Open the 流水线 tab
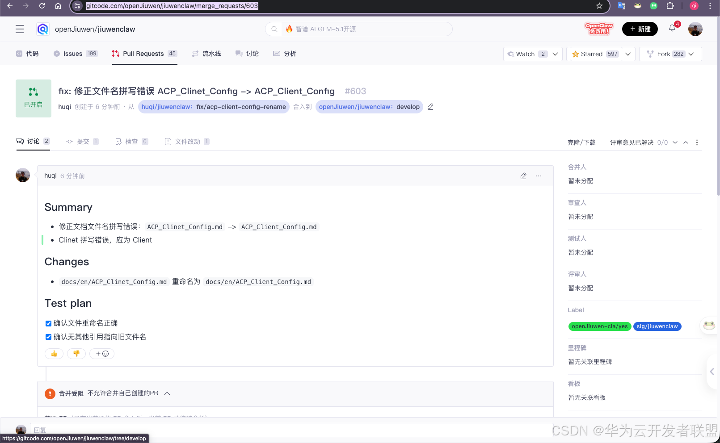 click(206, 54)
